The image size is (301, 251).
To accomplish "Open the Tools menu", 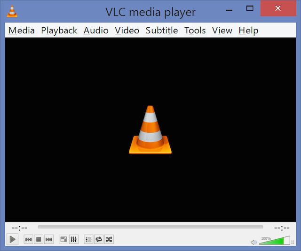I will tap(195, 30).
